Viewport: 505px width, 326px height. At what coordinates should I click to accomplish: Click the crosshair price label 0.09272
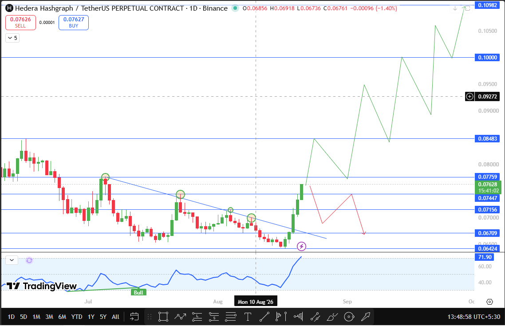[488, 96]
